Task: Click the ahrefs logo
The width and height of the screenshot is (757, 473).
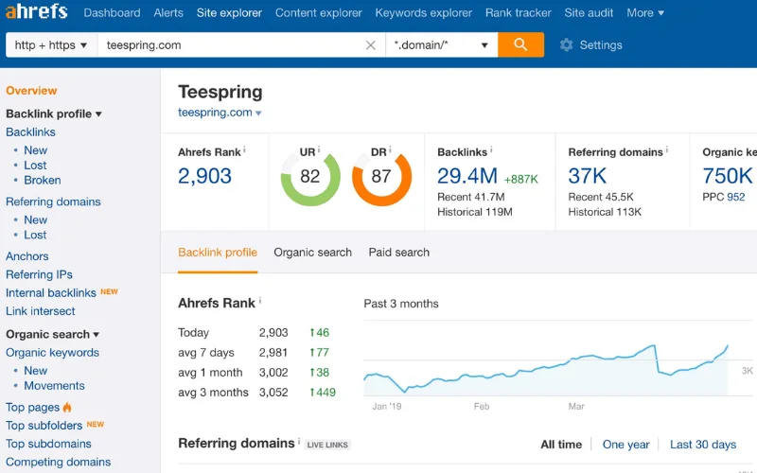Action: [x=37, y=11]
